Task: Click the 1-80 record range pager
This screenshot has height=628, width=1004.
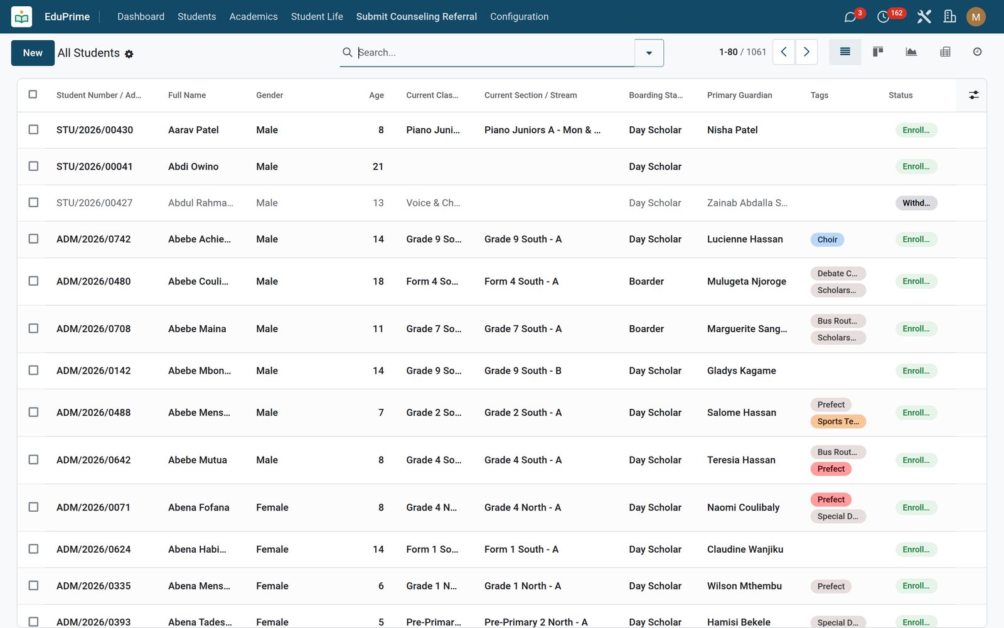Action: tap(728, 52)
